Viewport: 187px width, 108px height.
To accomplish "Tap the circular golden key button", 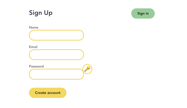I will click(x=87, y=69).
